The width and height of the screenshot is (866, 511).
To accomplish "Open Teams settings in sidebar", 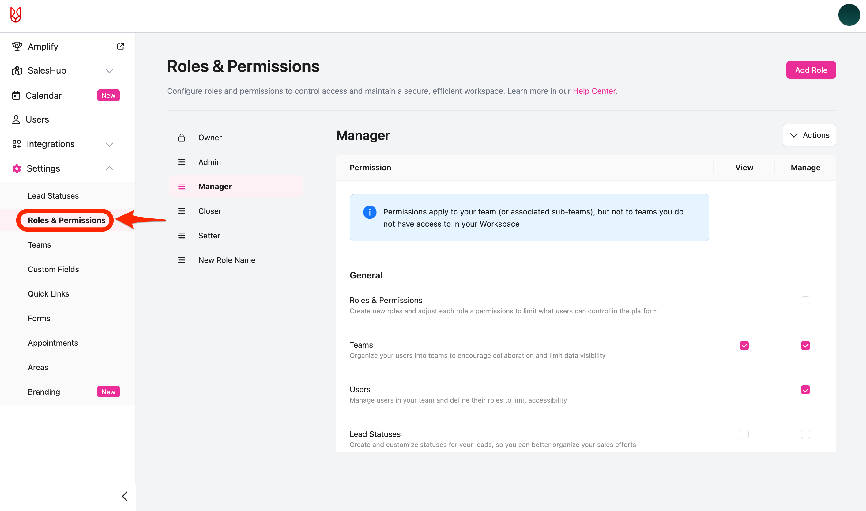I will point(39,245).
